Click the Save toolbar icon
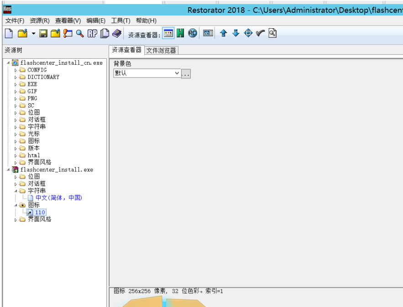This screenshot has width=403, height=307. (x=43, y=33)
